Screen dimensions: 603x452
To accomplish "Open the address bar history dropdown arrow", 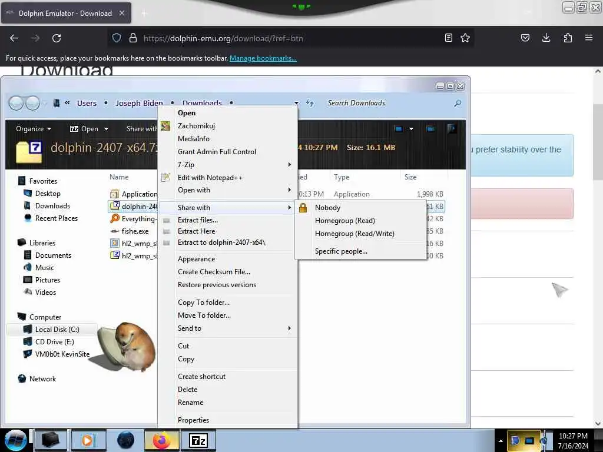I will 296,103.
